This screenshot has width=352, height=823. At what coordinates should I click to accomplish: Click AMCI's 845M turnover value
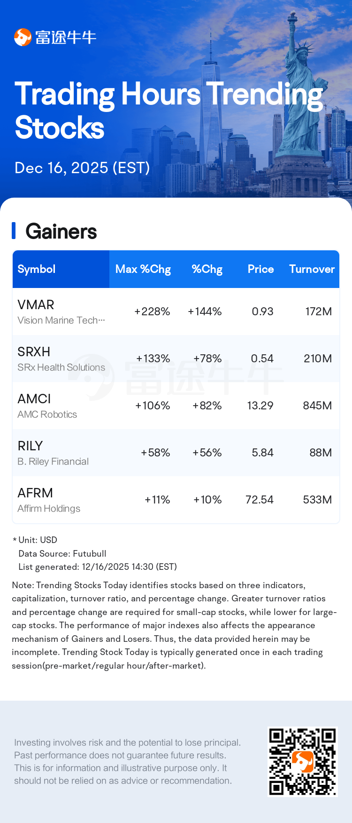pyautogui.click(x=317, y=406)
